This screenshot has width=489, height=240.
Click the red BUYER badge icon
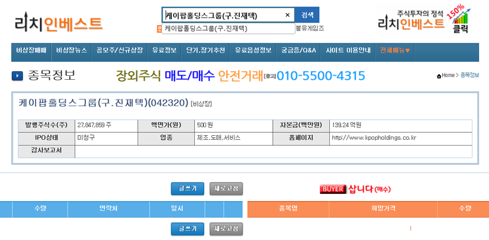(333, 189)
